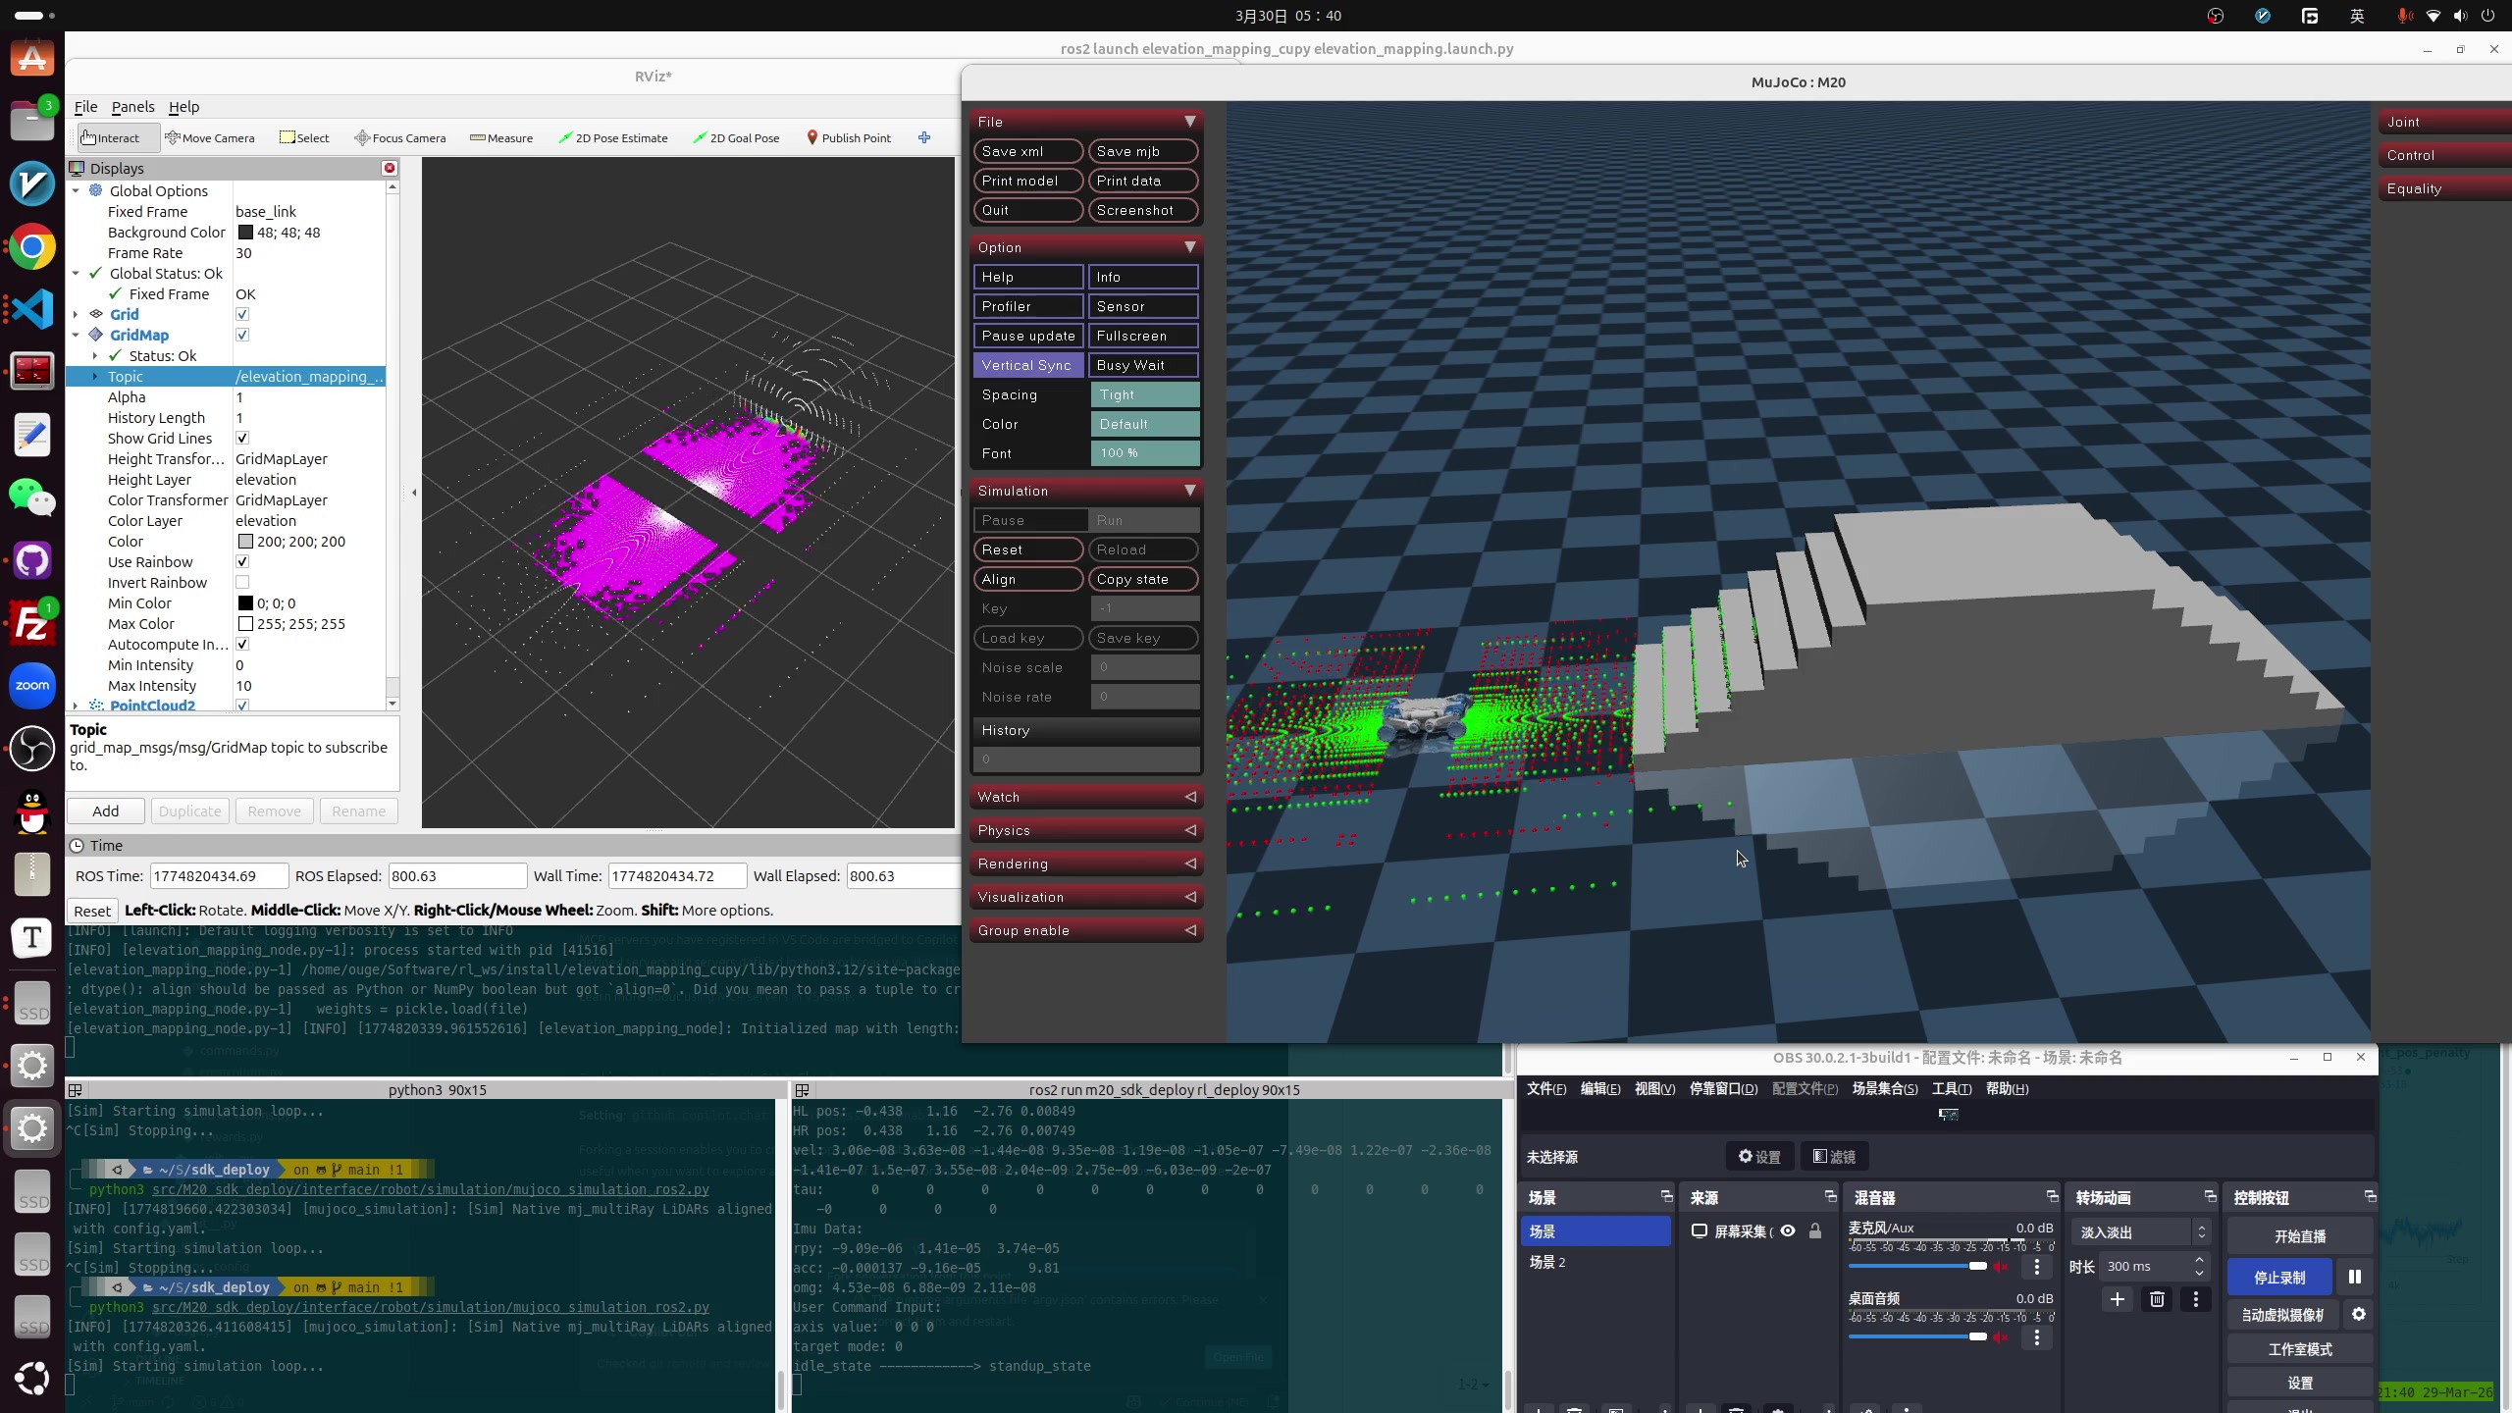Open Visual Studio Code from the dock
The width and height of the screenshot is (2512, 1413).
(x=32, y=310)
